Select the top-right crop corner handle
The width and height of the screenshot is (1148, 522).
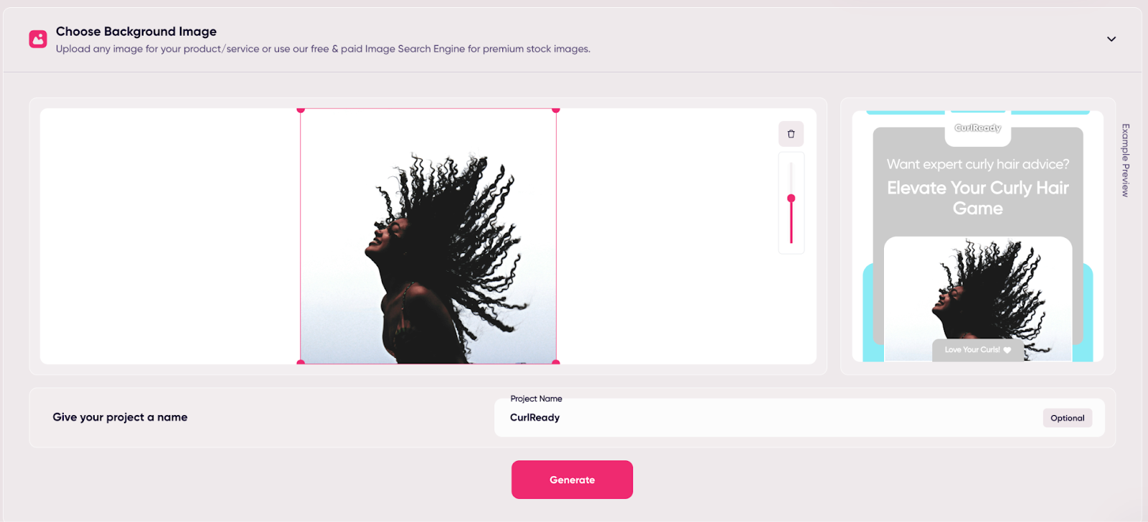[x=556, y=110]
